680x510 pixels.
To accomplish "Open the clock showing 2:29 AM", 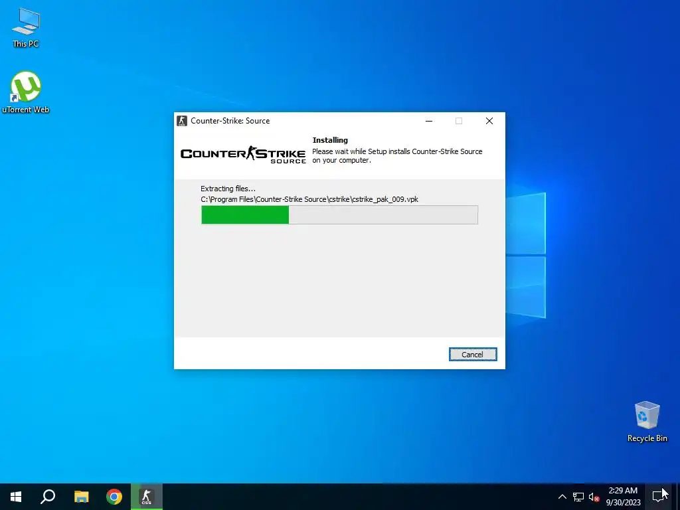I will pyautogui.click(x=623, y=497).
